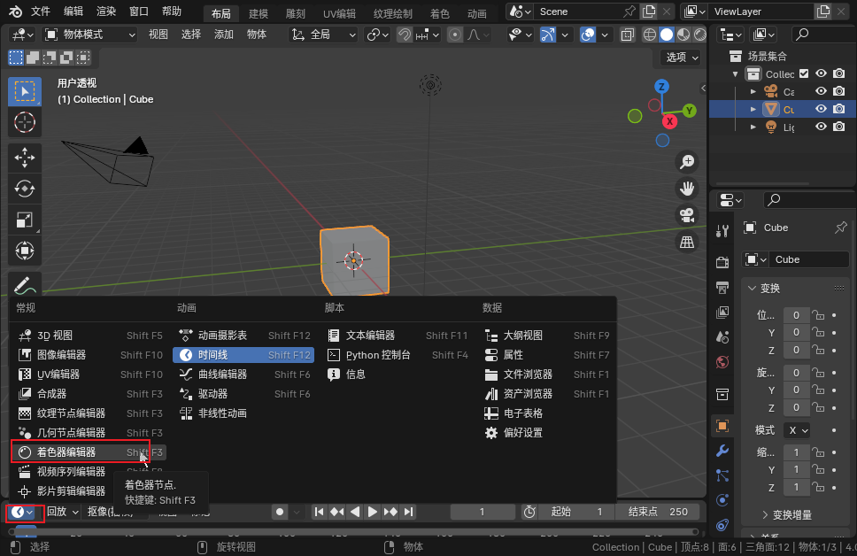
Task: Hide the Cube in outliner eye icon
Action: tap(821, 110)
